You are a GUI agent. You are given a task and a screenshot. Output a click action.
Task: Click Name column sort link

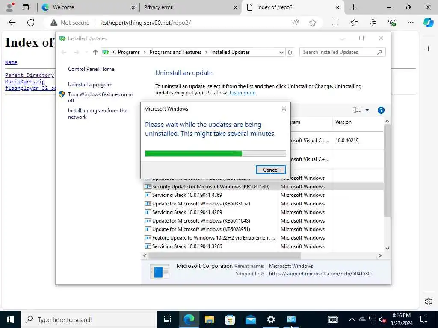pyautogui.click(x=11, y=62)
